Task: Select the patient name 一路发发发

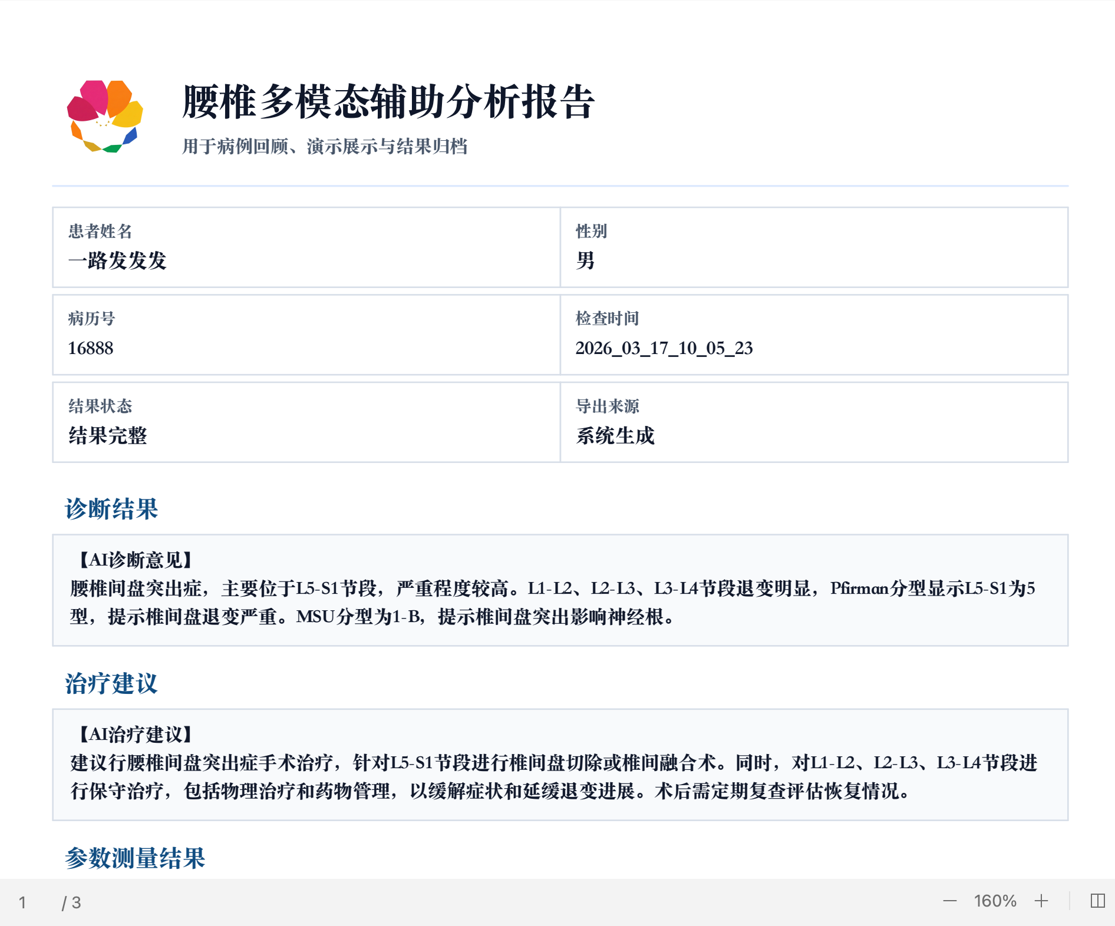Action: [x=118, y=261]
